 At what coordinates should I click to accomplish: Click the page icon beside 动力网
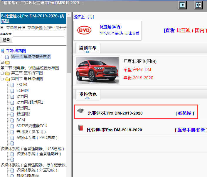[12, 97]
